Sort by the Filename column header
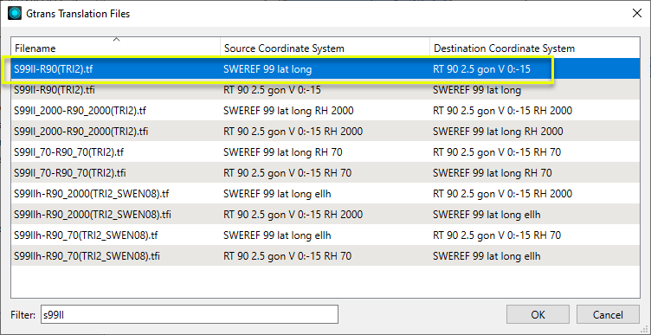651x335 pixels. pos(116,48)
